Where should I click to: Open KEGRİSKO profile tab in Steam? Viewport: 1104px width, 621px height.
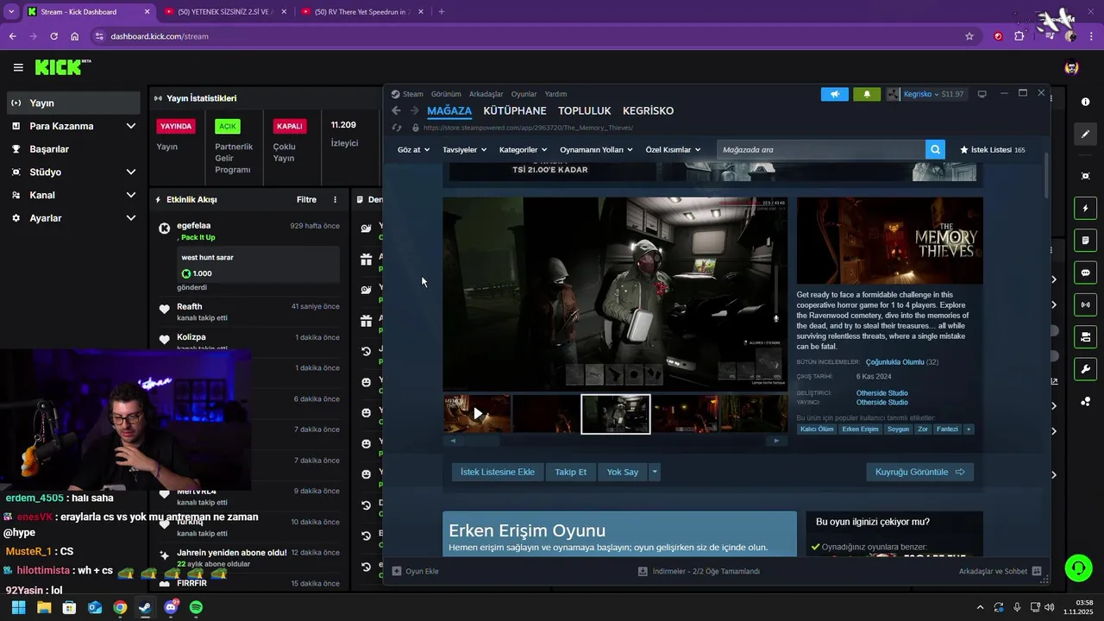[649, 110]
